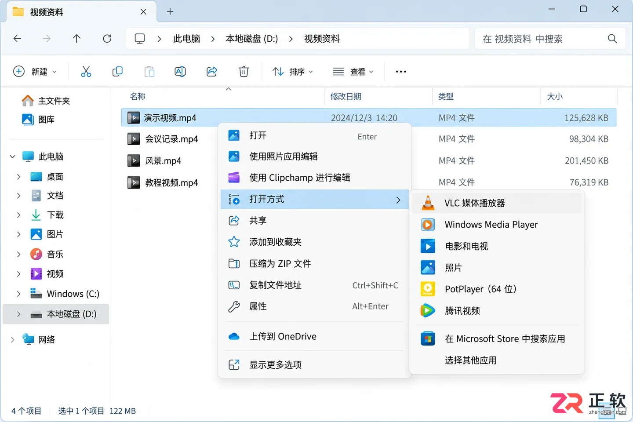Select PotPlayer (64 位) from submenu
The image size is (633, 422).
[497, 289]
